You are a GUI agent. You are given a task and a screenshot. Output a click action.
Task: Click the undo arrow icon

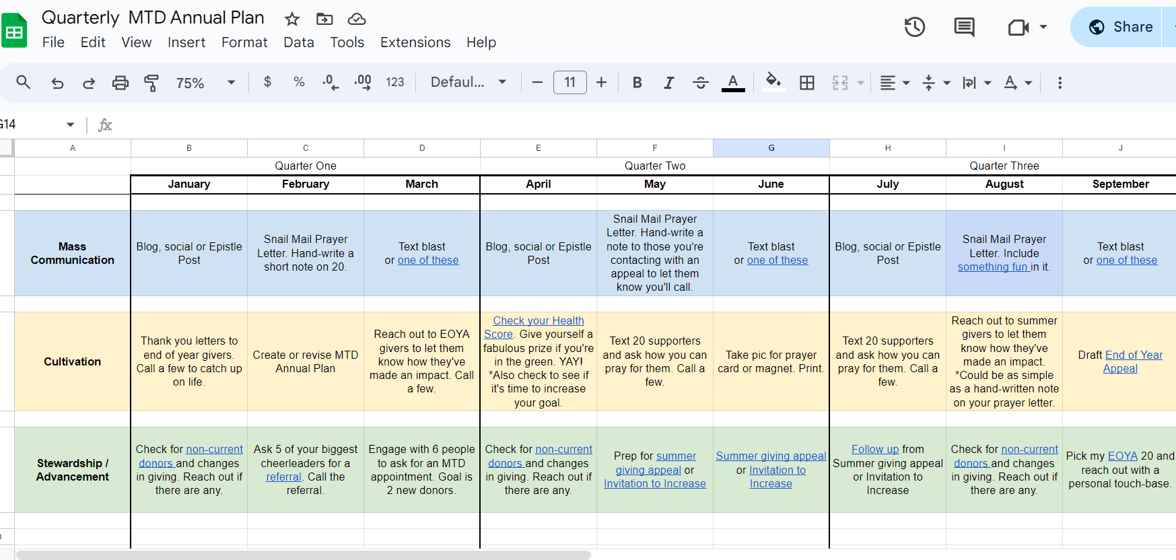click(58, 83)
